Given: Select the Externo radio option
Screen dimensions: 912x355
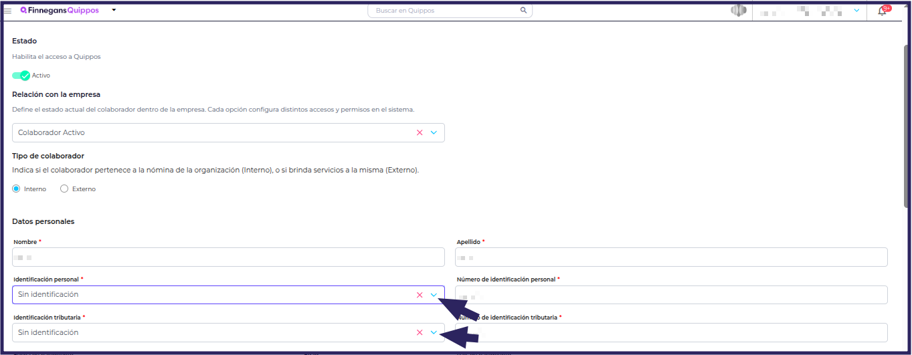Looking at the screenshot, I should pyautogui.click(x=64, y=189).
